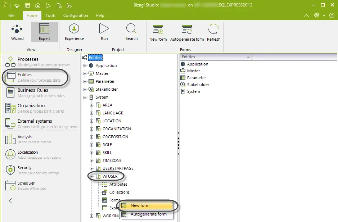The width and height of the screenshot is (338, 222).
Task: Switch to the Tools tab
Action: 50,15
